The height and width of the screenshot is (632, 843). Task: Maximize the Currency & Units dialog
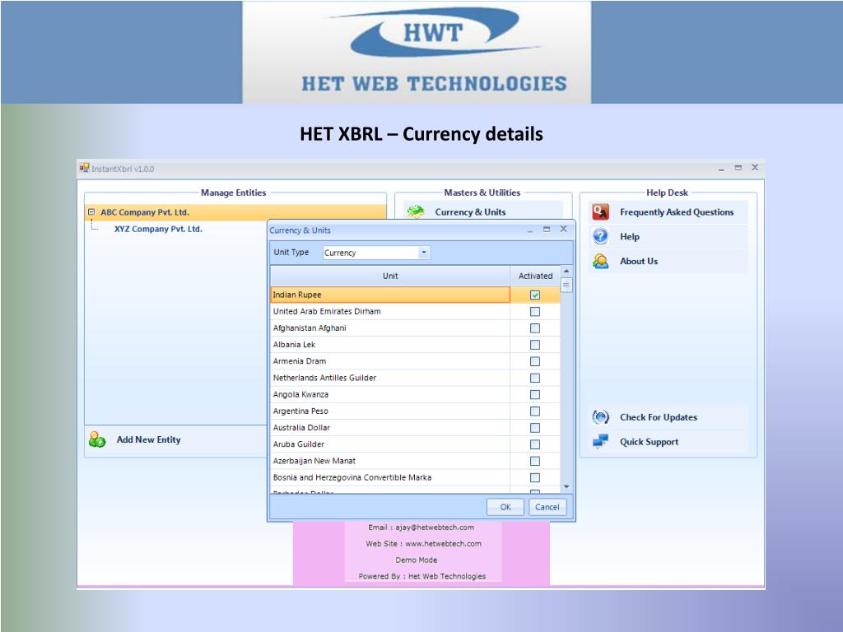pyautogui.click(x=547, y=229)
